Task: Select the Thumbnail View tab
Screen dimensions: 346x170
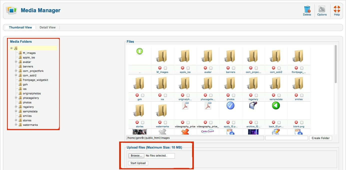Action: coord(20,27)
